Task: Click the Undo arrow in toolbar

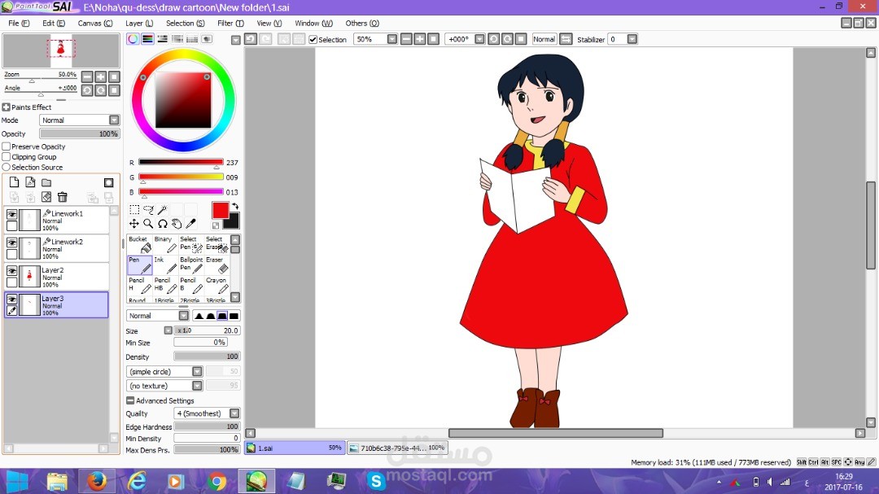Action: (x=251, y=39)
